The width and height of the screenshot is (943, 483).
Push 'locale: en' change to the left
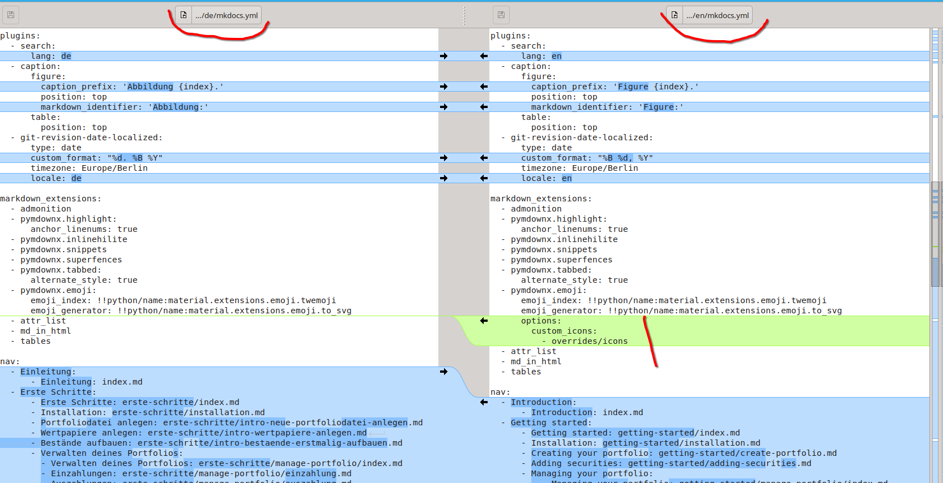(x=484, y=178)
